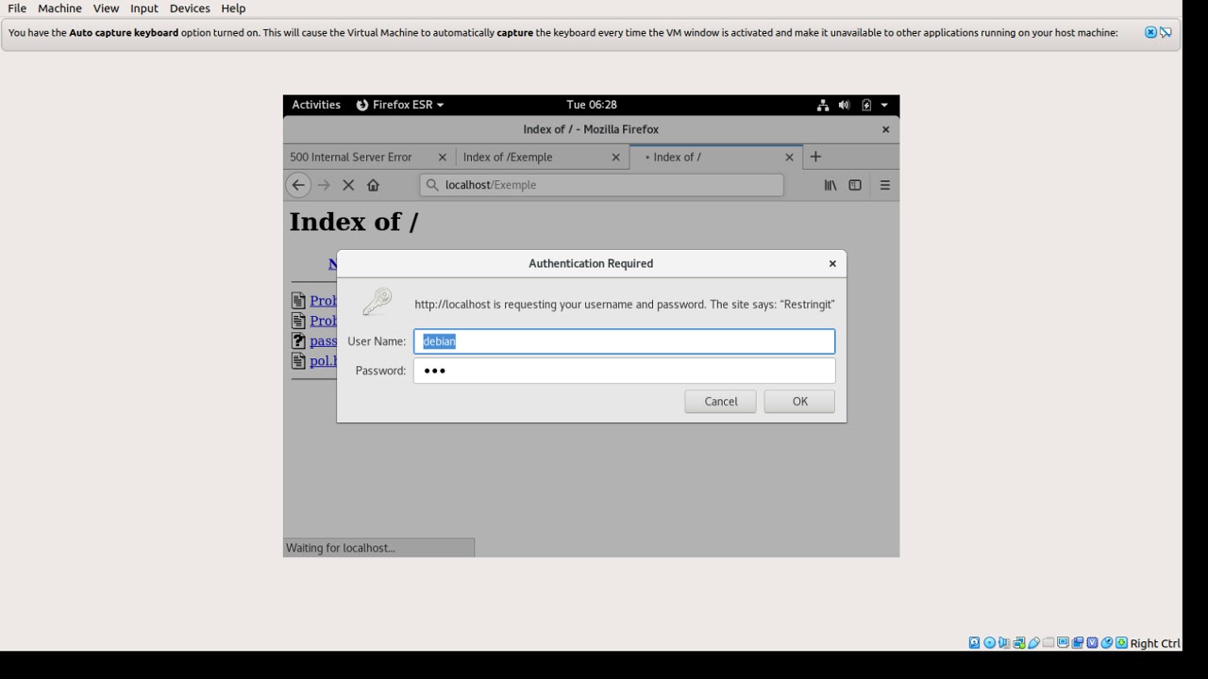Open a new tab with the plus button

coord(815,157)
